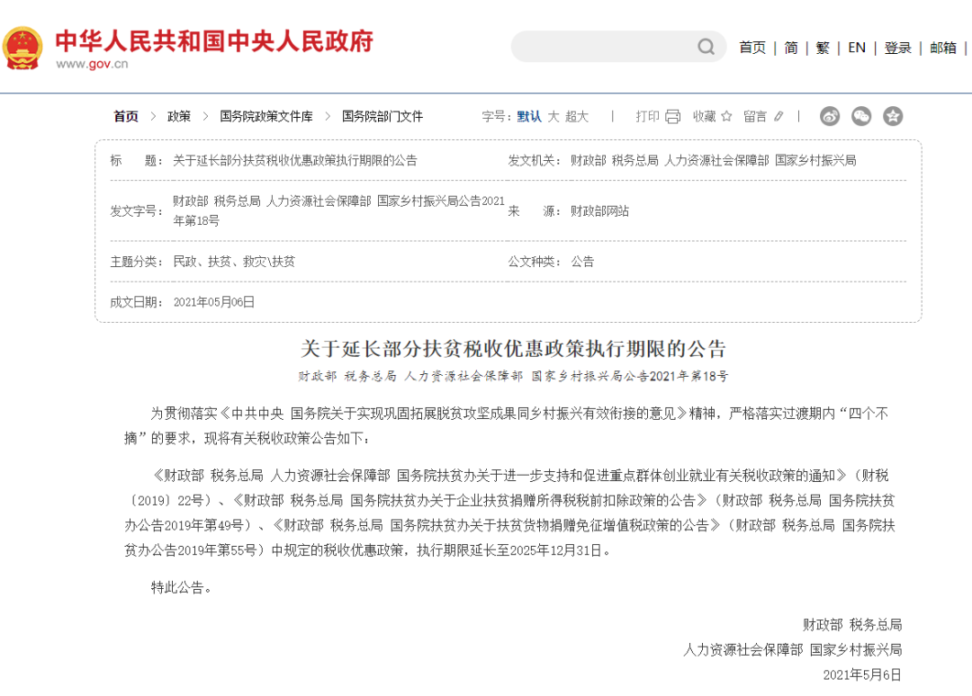Click the 留言 pencil icon
This screenshot has width=972, height=696.
coord(778,116)
